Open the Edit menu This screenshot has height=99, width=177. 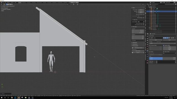tap(5, 2)
